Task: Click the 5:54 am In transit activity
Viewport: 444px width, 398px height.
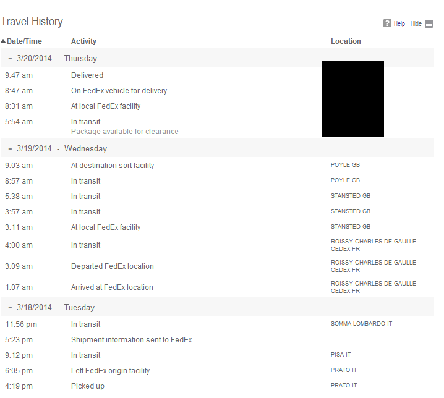Action: point(85,122)
